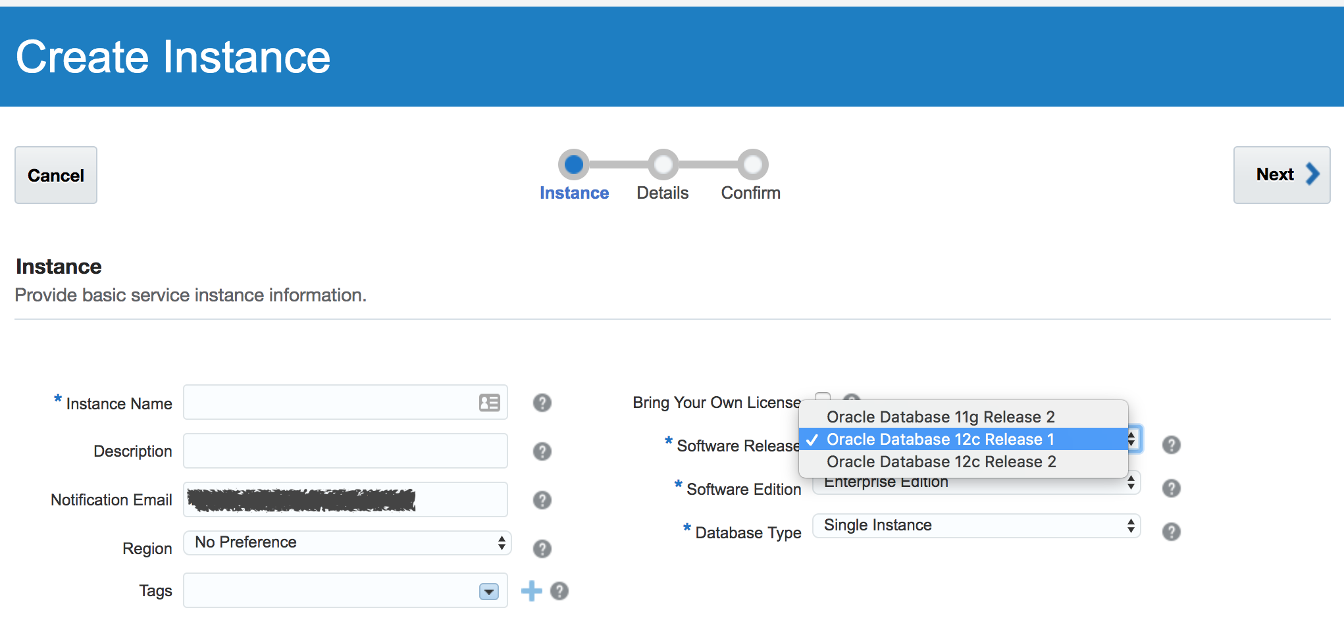Click the Instance Name input field

click(345, 402)
